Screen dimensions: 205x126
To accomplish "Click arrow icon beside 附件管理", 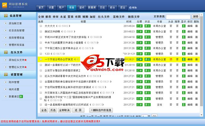I will pos(5,82).
